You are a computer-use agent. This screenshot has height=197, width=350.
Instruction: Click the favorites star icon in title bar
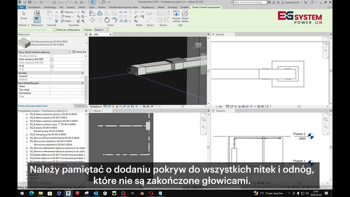point(278,2)
